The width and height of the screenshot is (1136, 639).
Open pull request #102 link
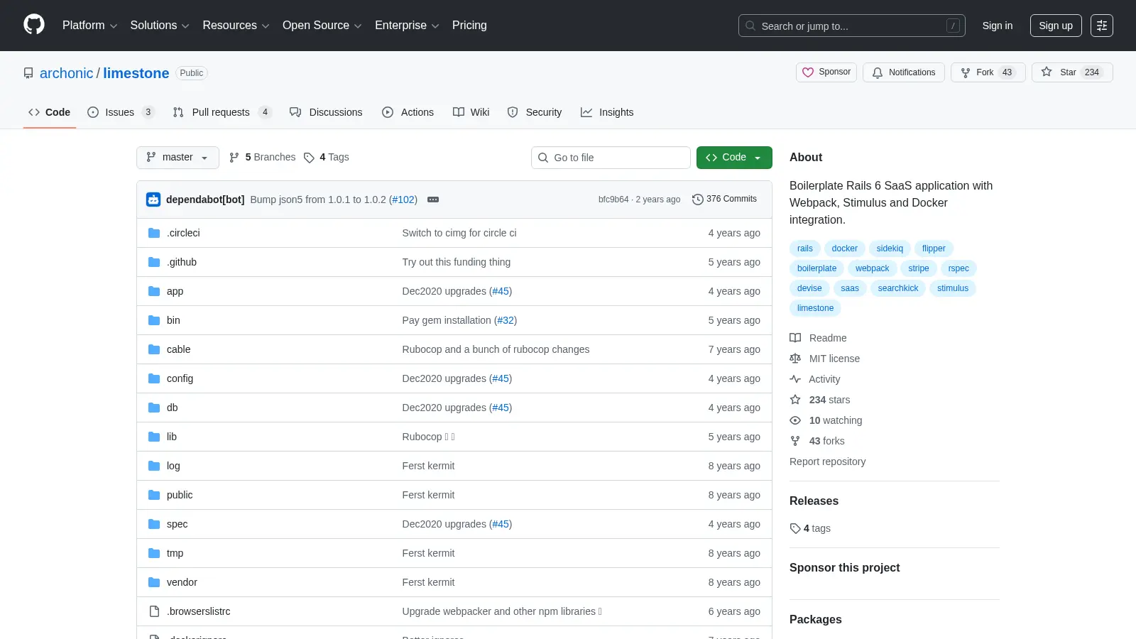(403, 200)
